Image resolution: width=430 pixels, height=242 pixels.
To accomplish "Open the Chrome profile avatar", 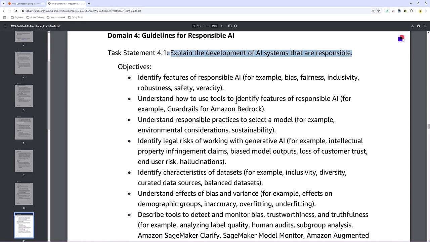I will (420, 11).
